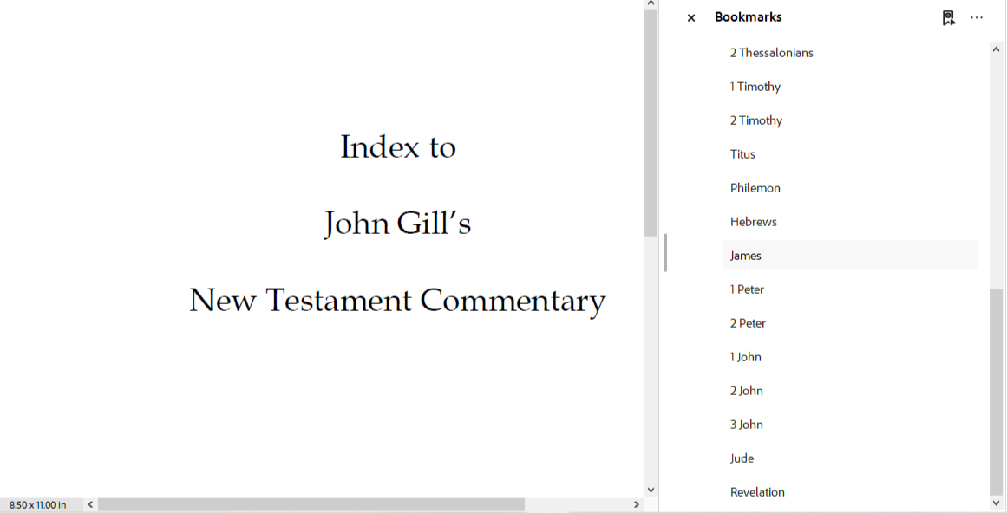Viewport: 1007px width, 513px height.
Task: Jump to 2 Thessalonians bookmark
Action: (771, 53)
